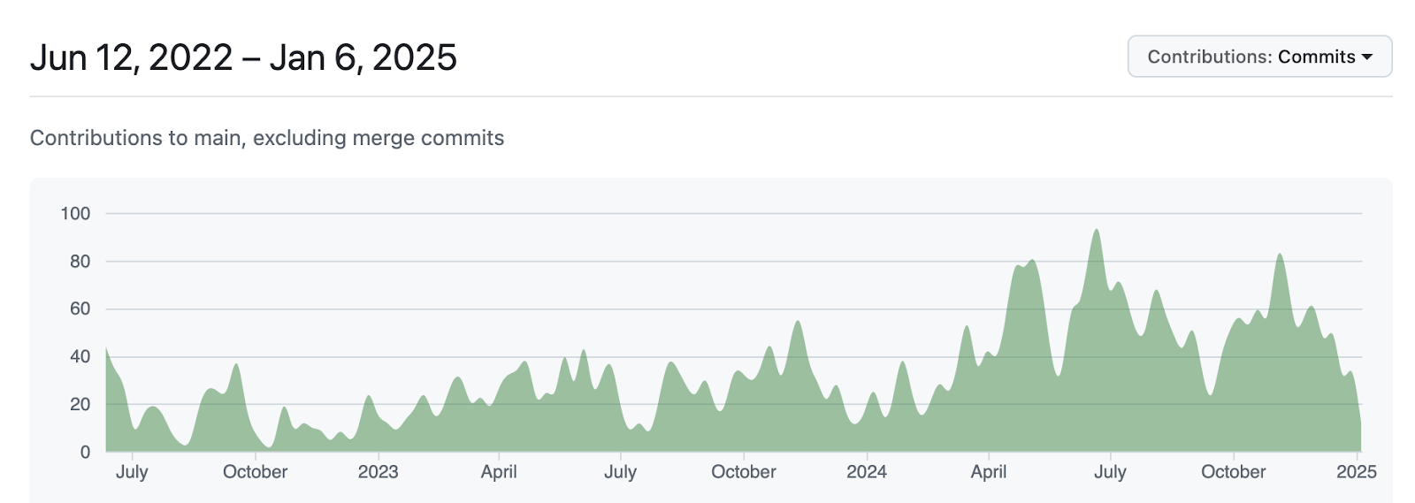This screenshot has height=503, width=1415.
Task: Click the y-axis label 40
Action: click(x=80, y=356)
